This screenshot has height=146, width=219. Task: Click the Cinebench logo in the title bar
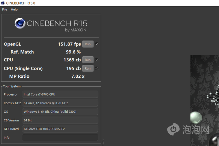click(3, 3)
